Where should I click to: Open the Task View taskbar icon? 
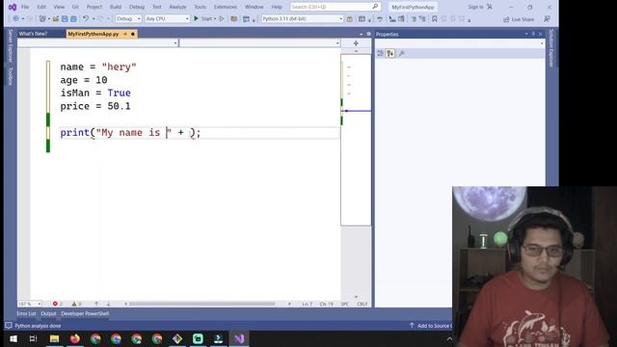34,338
